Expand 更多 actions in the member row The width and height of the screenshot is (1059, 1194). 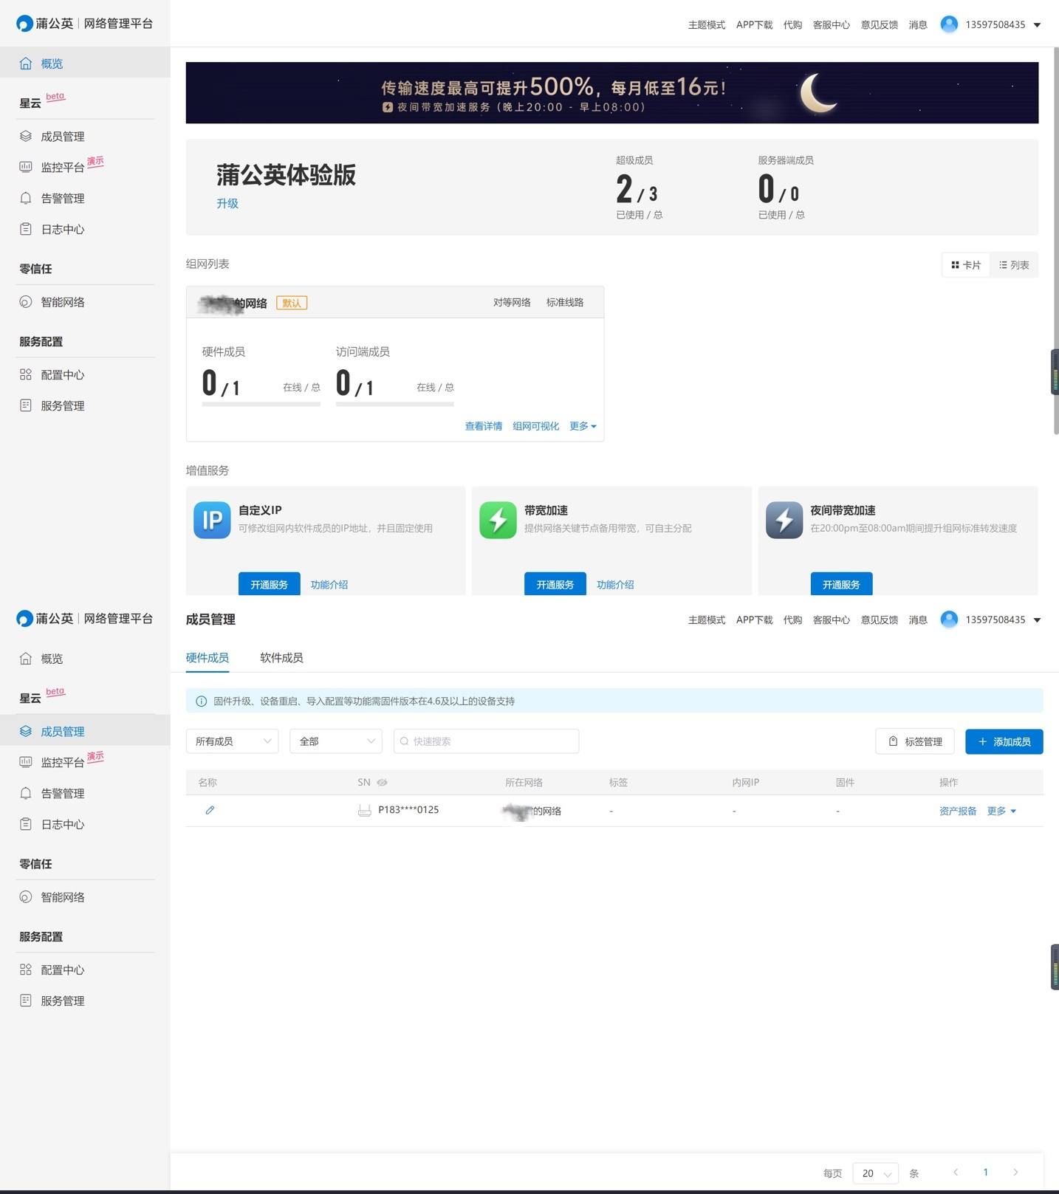(1001, 811)
